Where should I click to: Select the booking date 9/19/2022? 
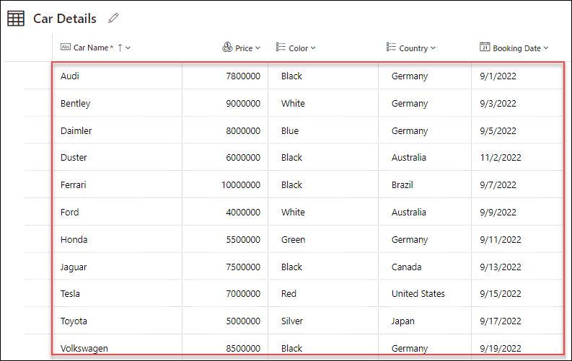click(x=501, y=348)
